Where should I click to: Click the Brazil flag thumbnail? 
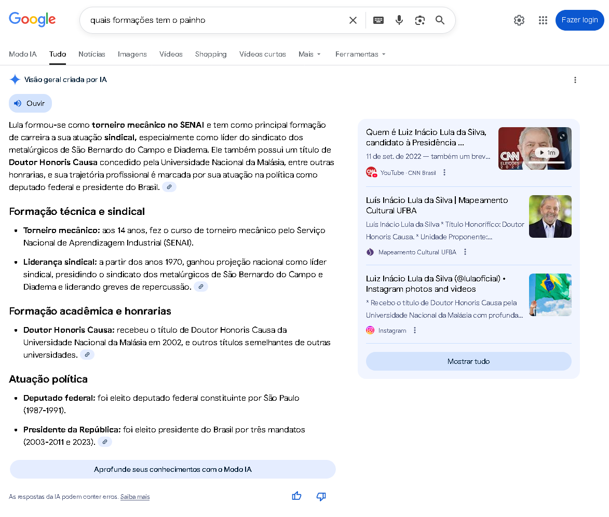pos(550,295)
